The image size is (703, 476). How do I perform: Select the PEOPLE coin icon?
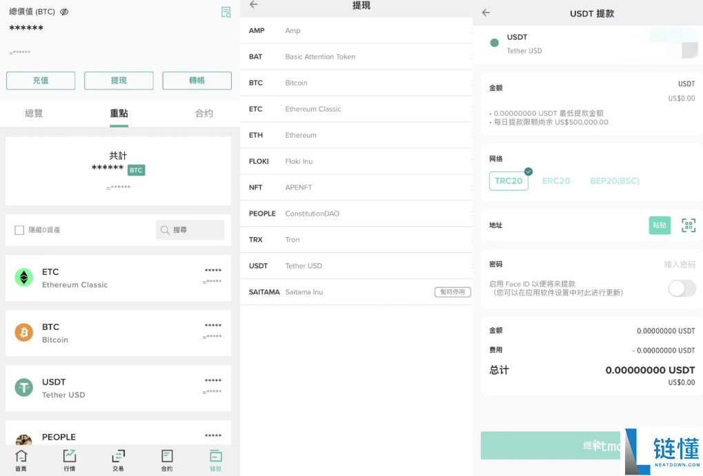(23, 439)
